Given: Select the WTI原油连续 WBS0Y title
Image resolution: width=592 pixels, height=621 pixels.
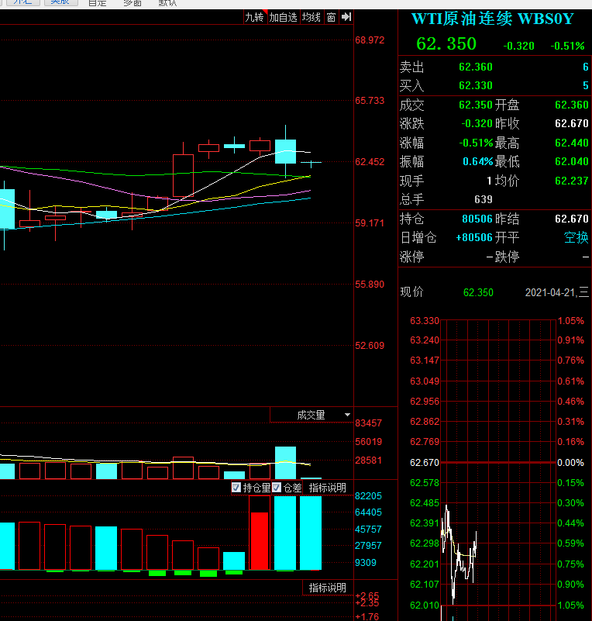Looking at the screenshot, I should [492, 19].
